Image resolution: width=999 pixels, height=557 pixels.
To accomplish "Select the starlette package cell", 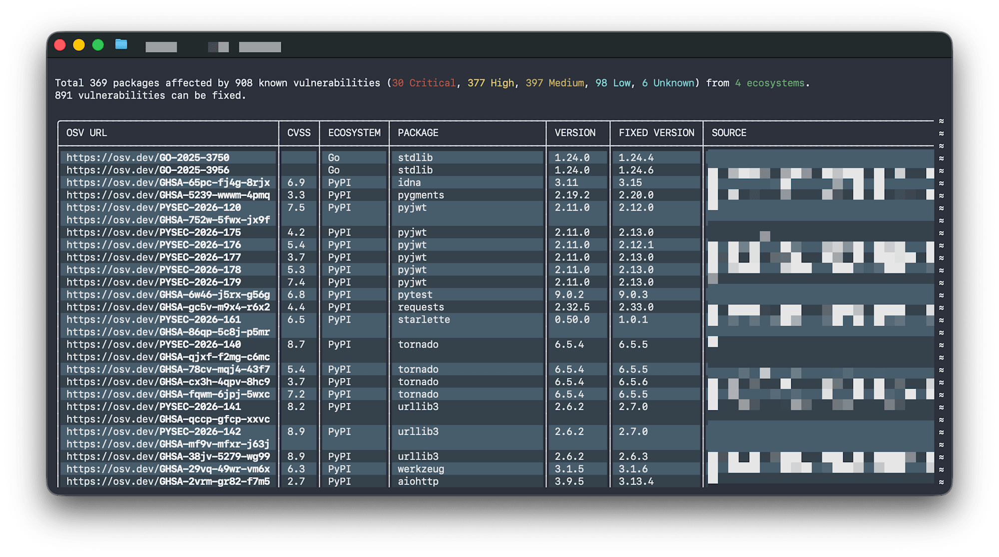I will click(424, 320).
